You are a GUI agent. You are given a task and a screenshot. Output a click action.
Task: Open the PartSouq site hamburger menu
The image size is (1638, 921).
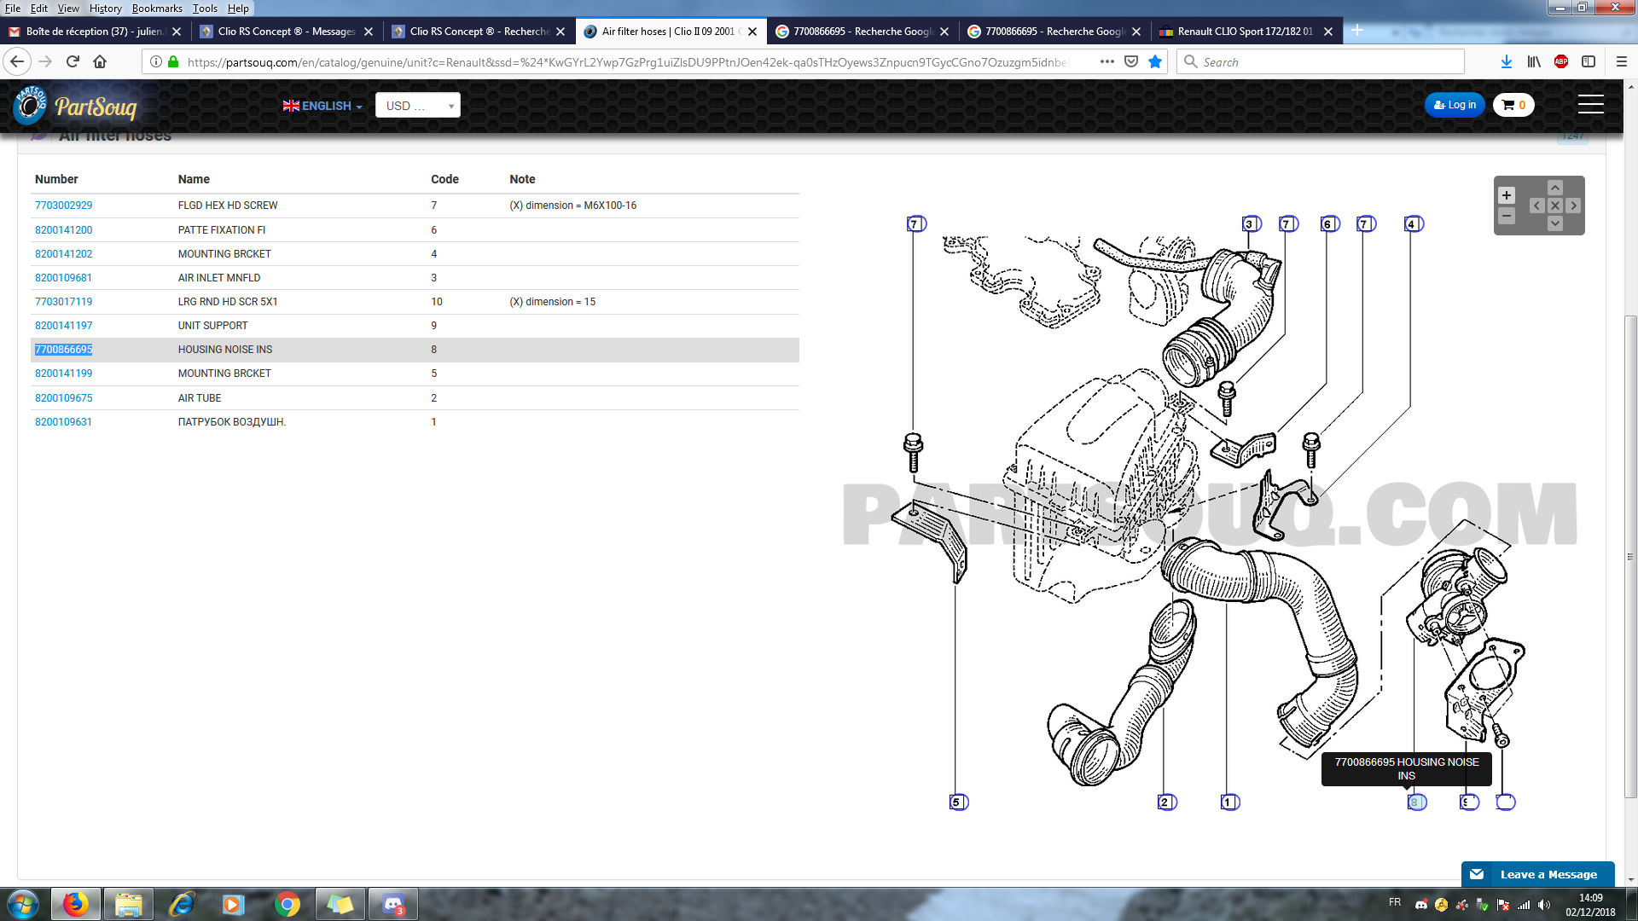tap(1590, 105)
